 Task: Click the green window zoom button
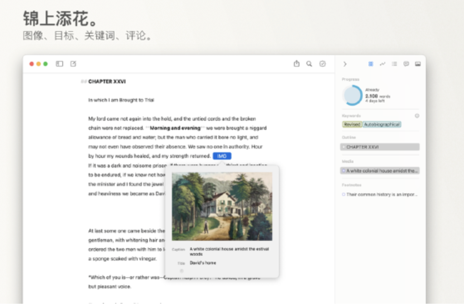[46, 64]
